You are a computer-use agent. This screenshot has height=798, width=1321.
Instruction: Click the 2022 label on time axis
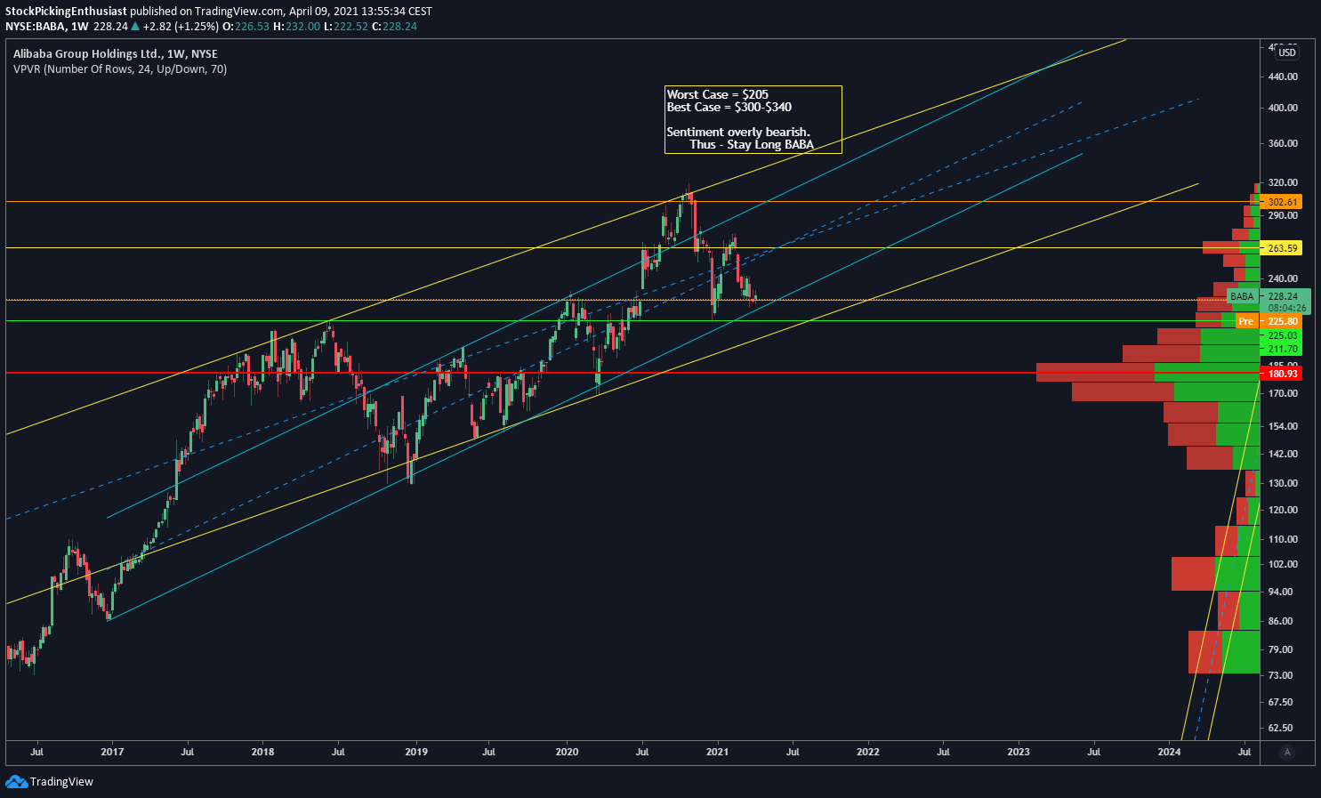point(867,752)
